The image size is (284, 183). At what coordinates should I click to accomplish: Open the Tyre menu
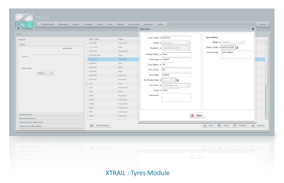[110, 24]
